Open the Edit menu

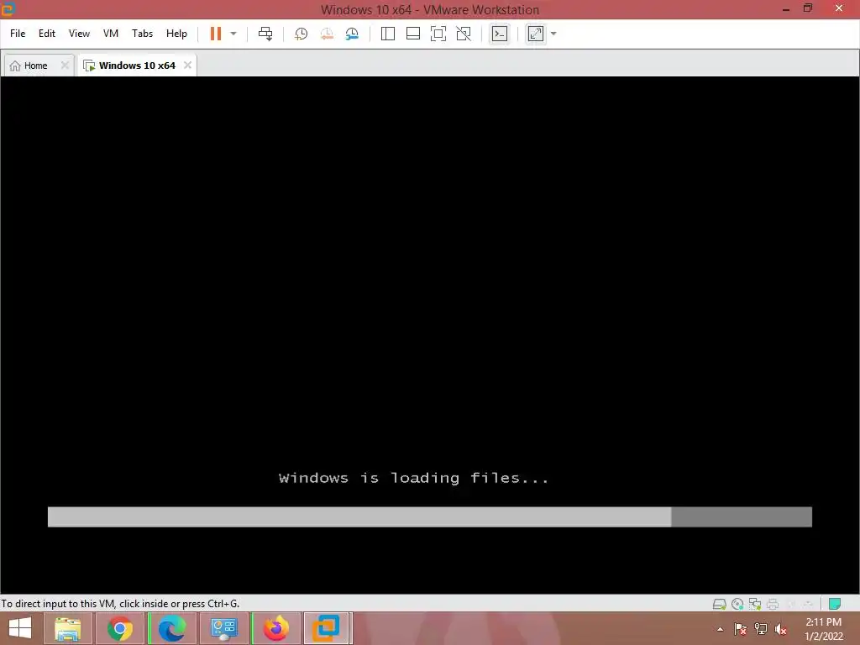coord(47,34)
